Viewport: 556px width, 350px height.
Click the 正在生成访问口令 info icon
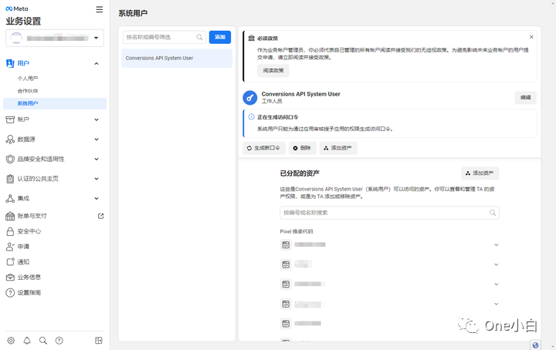tap(252, 116)
